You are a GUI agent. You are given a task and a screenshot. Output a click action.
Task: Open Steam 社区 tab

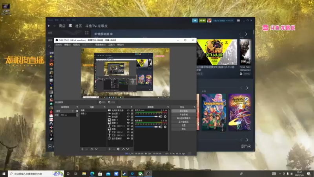(78, 26)
